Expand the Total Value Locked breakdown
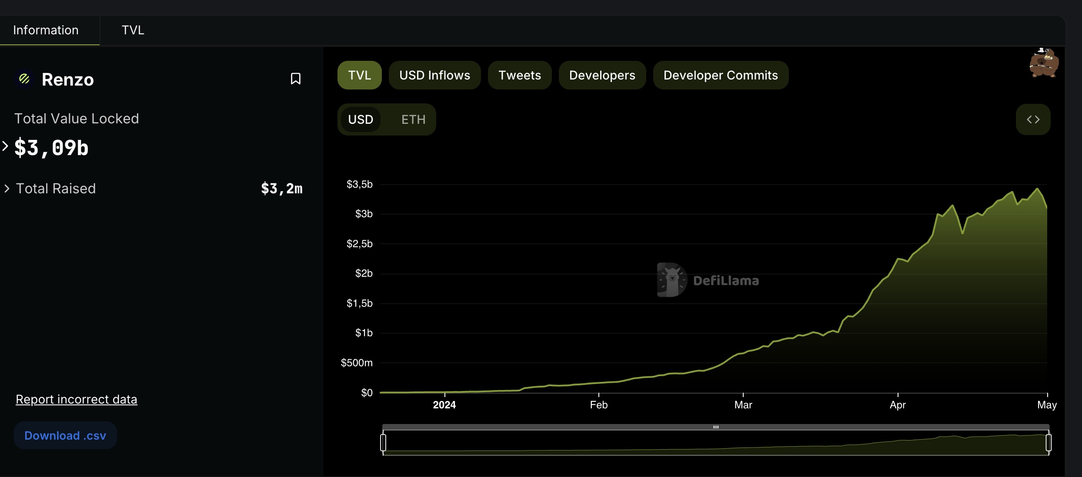 click(x=5, y=146)
